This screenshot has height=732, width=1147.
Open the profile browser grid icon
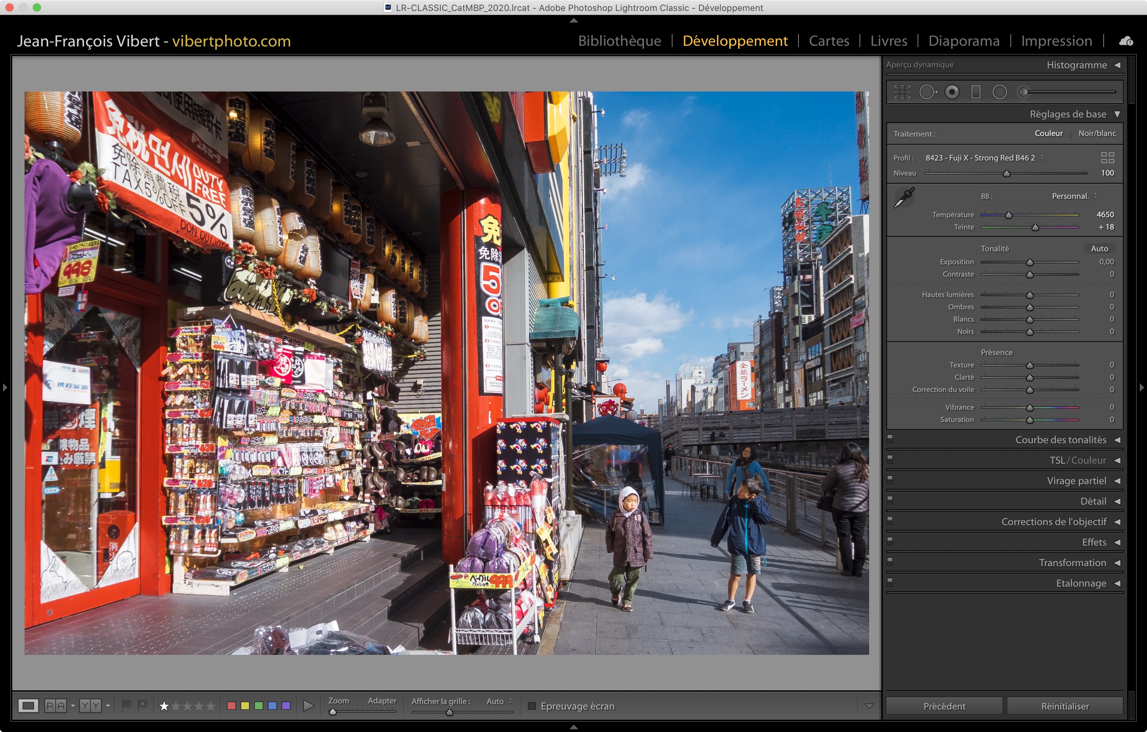(x=1107, y=158)
